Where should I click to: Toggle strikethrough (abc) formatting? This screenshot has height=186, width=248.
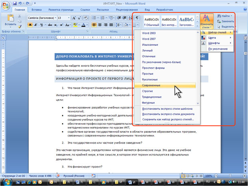pyautogui.click(x=50, y=25)
